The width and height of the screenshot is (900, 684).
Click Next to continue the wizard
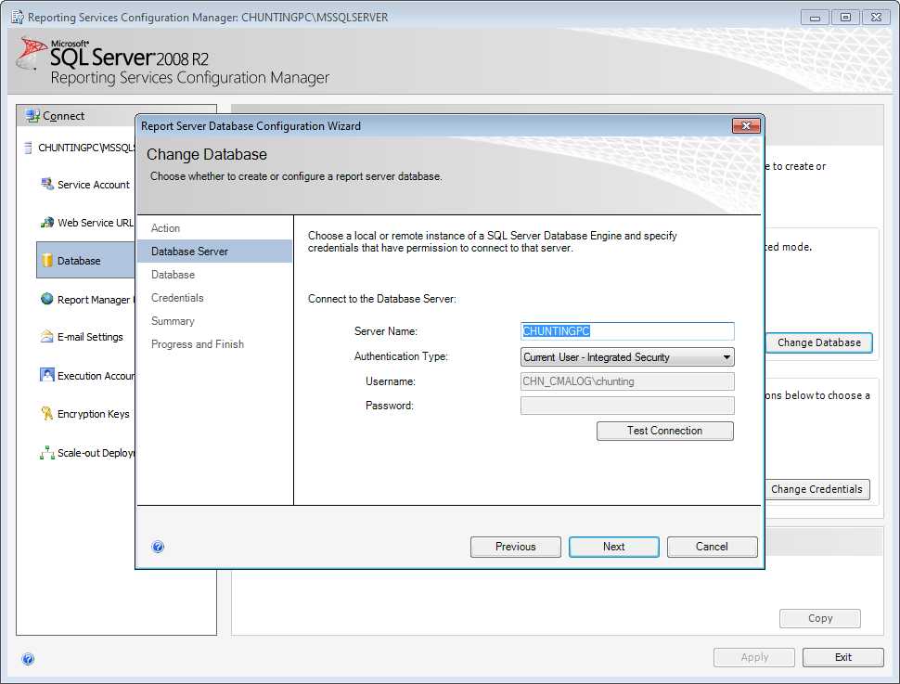click(613, 547)
